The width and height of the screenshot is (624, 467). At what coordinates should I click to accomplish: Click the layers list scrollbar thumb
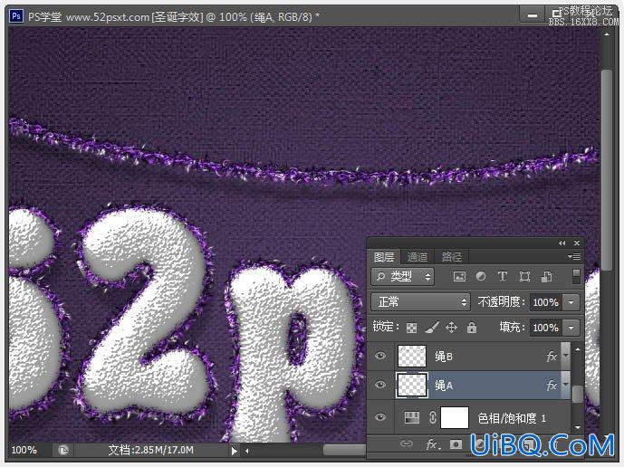pyautogui.click(x=577, y=394)
